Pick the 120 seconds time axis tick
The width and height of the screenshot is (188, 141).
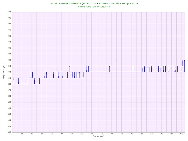point(52,134)
